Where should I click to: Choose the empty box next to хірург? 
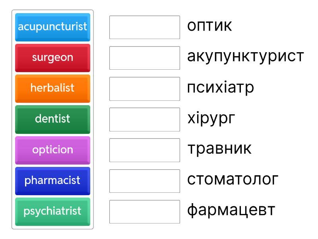tap(145, 119)
